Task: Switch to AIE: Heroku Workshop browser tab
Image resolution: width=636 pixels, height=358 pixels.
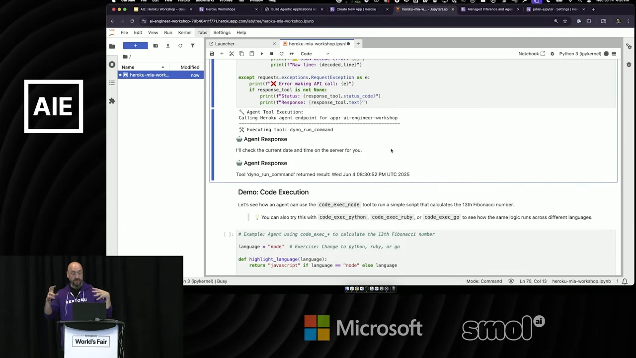Action: tap(162, 9)
